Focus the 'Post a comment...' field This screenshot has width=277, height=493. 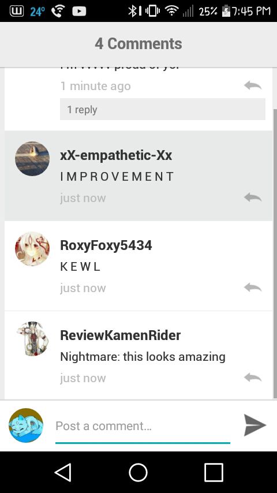[143, 426]
